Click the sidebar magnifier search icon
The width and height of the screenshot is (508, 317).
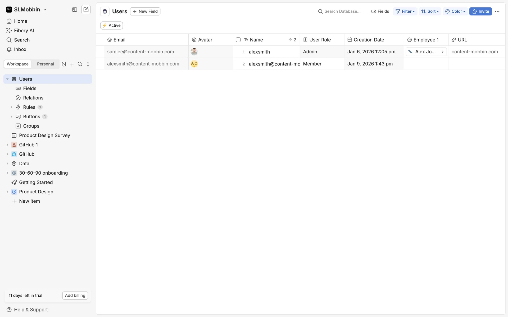tap(80, 64)
